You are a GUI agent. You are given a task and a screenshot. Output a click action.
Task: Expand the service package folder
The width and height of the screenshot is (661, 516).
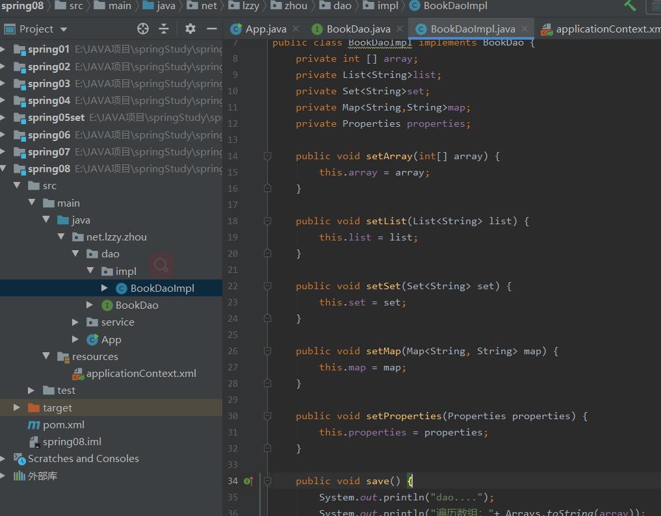[75, 322]
